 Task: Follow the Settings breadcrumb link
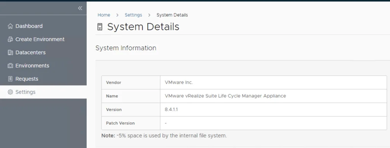pyautogui.click(x=133, y=15)
